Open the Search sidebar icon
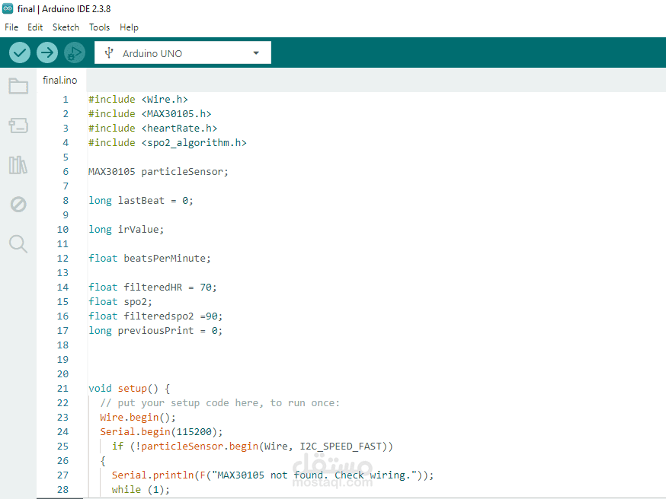This screenshot has width=666, height=499. point(18,243)
